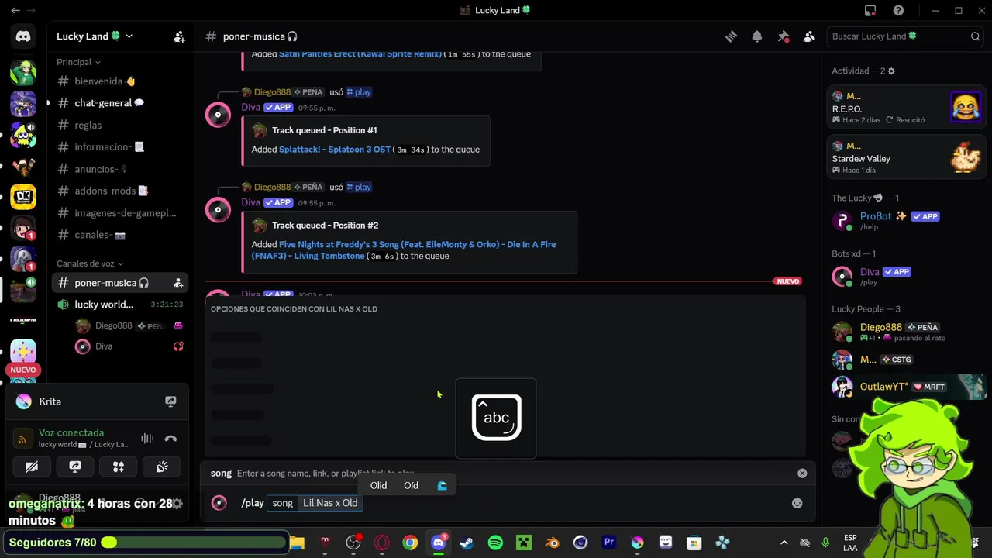Open server invite people icon beside Lucky Land

[179, 36]
